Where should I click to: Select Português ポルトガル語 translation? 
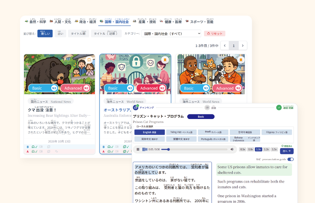point(213,139)
